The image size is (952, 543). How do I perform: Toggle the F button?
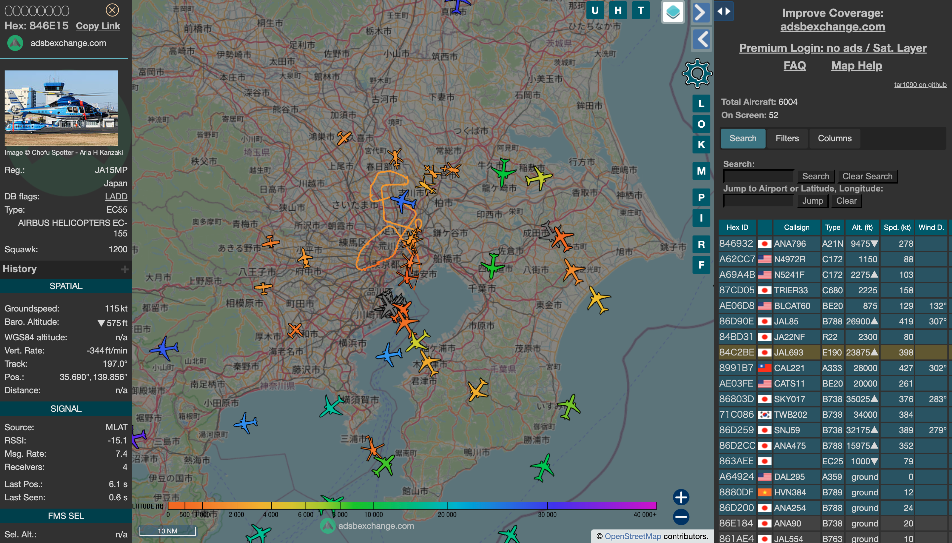pos(701,265)
